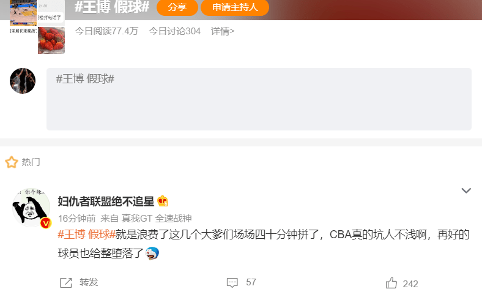Click the #王博 假球# post input box
The image size is (482, 297).
coord(259,99)
